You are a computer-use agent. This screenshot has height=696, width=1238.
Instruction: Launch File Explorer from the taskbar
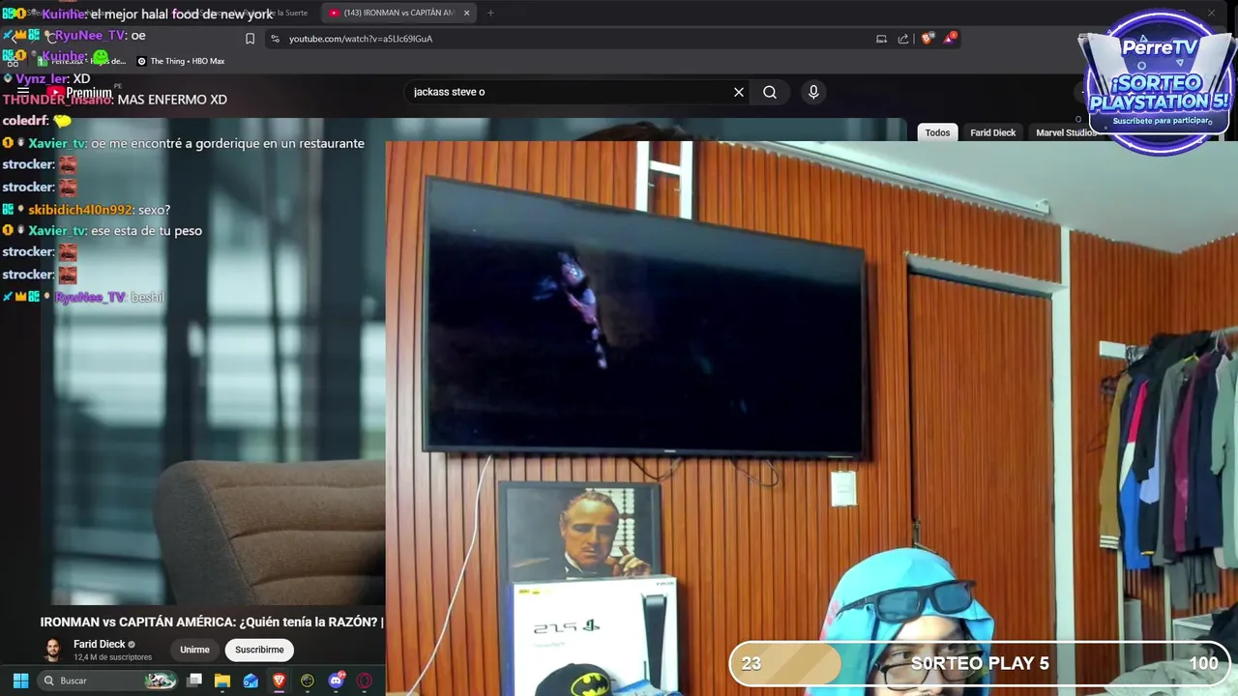click(222, 681)
